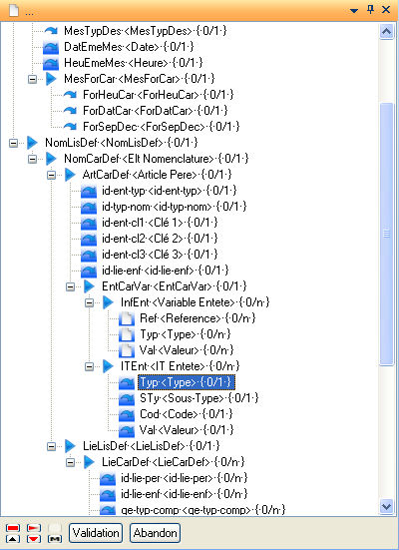
Task: Select the STy<Sous-Type> tree item
Action: click(x=199, y=398)
